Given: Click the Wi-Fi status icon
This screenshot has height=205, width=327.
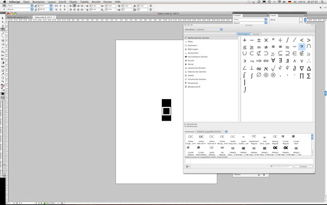Looking at the screenshot, I should click(279, 2).
